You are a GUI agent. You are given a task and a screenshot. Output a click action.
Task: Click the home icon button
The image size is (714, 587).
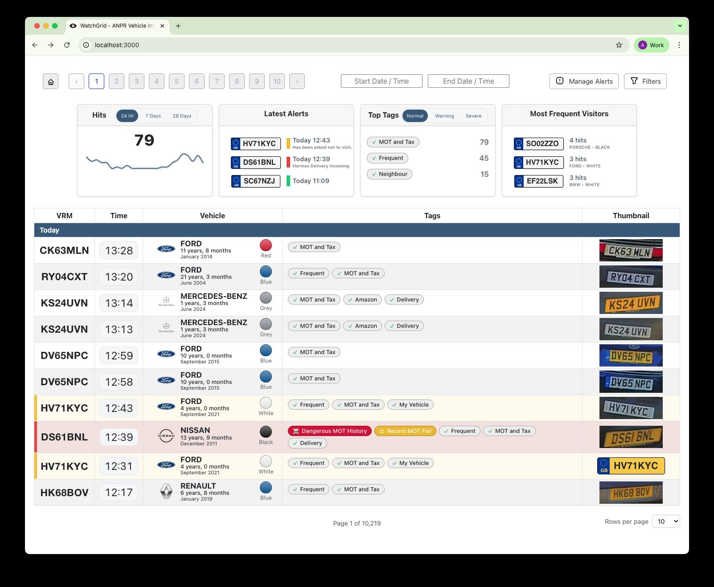50,82
